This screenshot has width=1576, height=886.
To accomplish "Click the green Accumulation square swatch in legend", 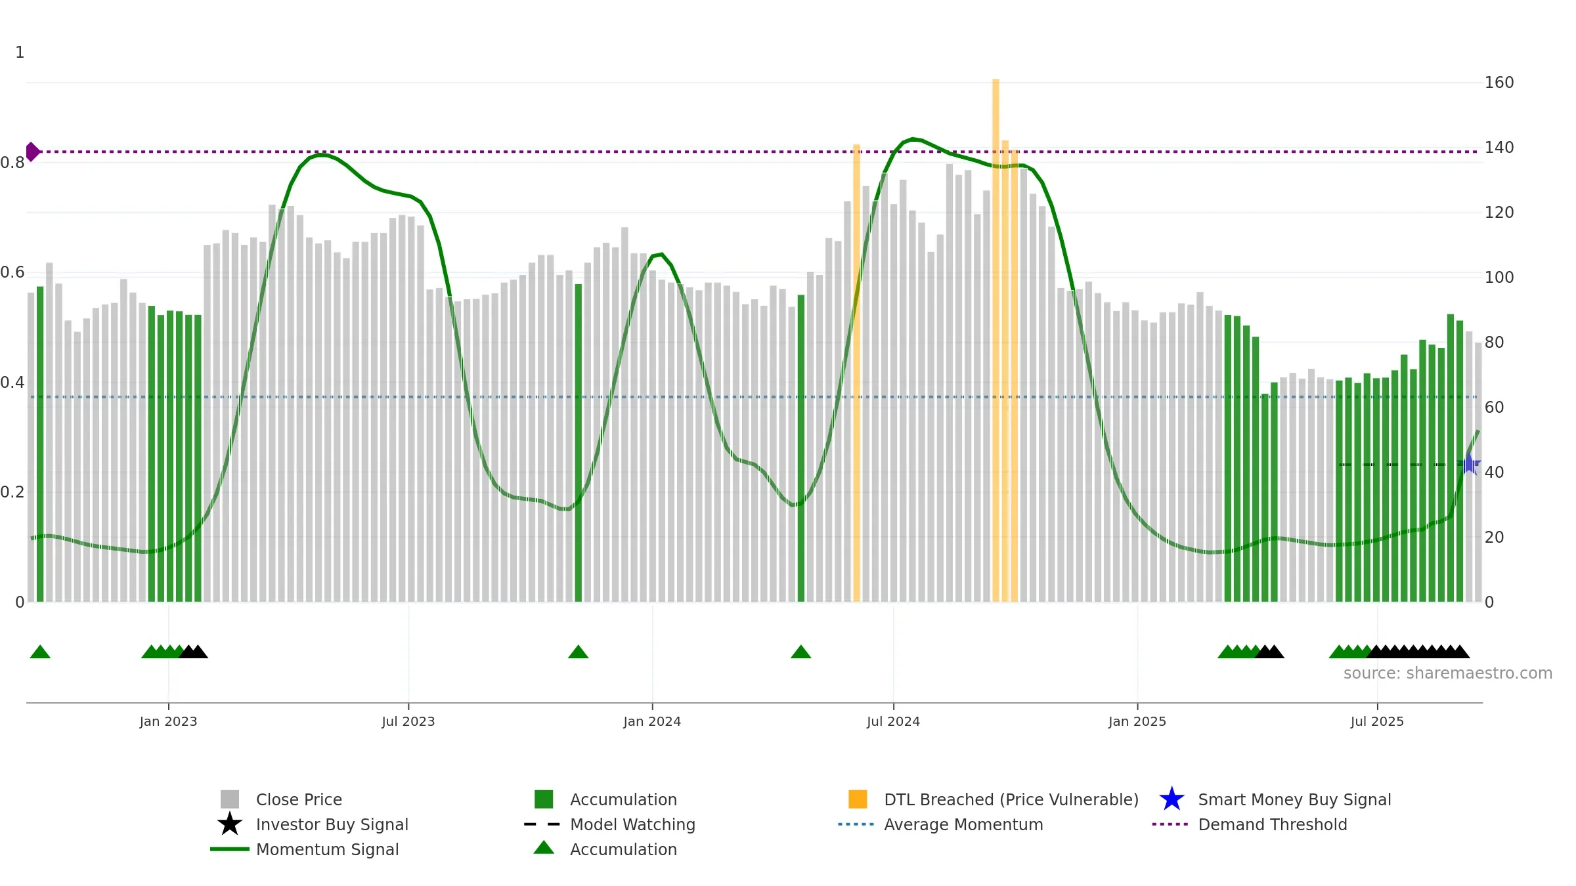I will coord(544,799).
